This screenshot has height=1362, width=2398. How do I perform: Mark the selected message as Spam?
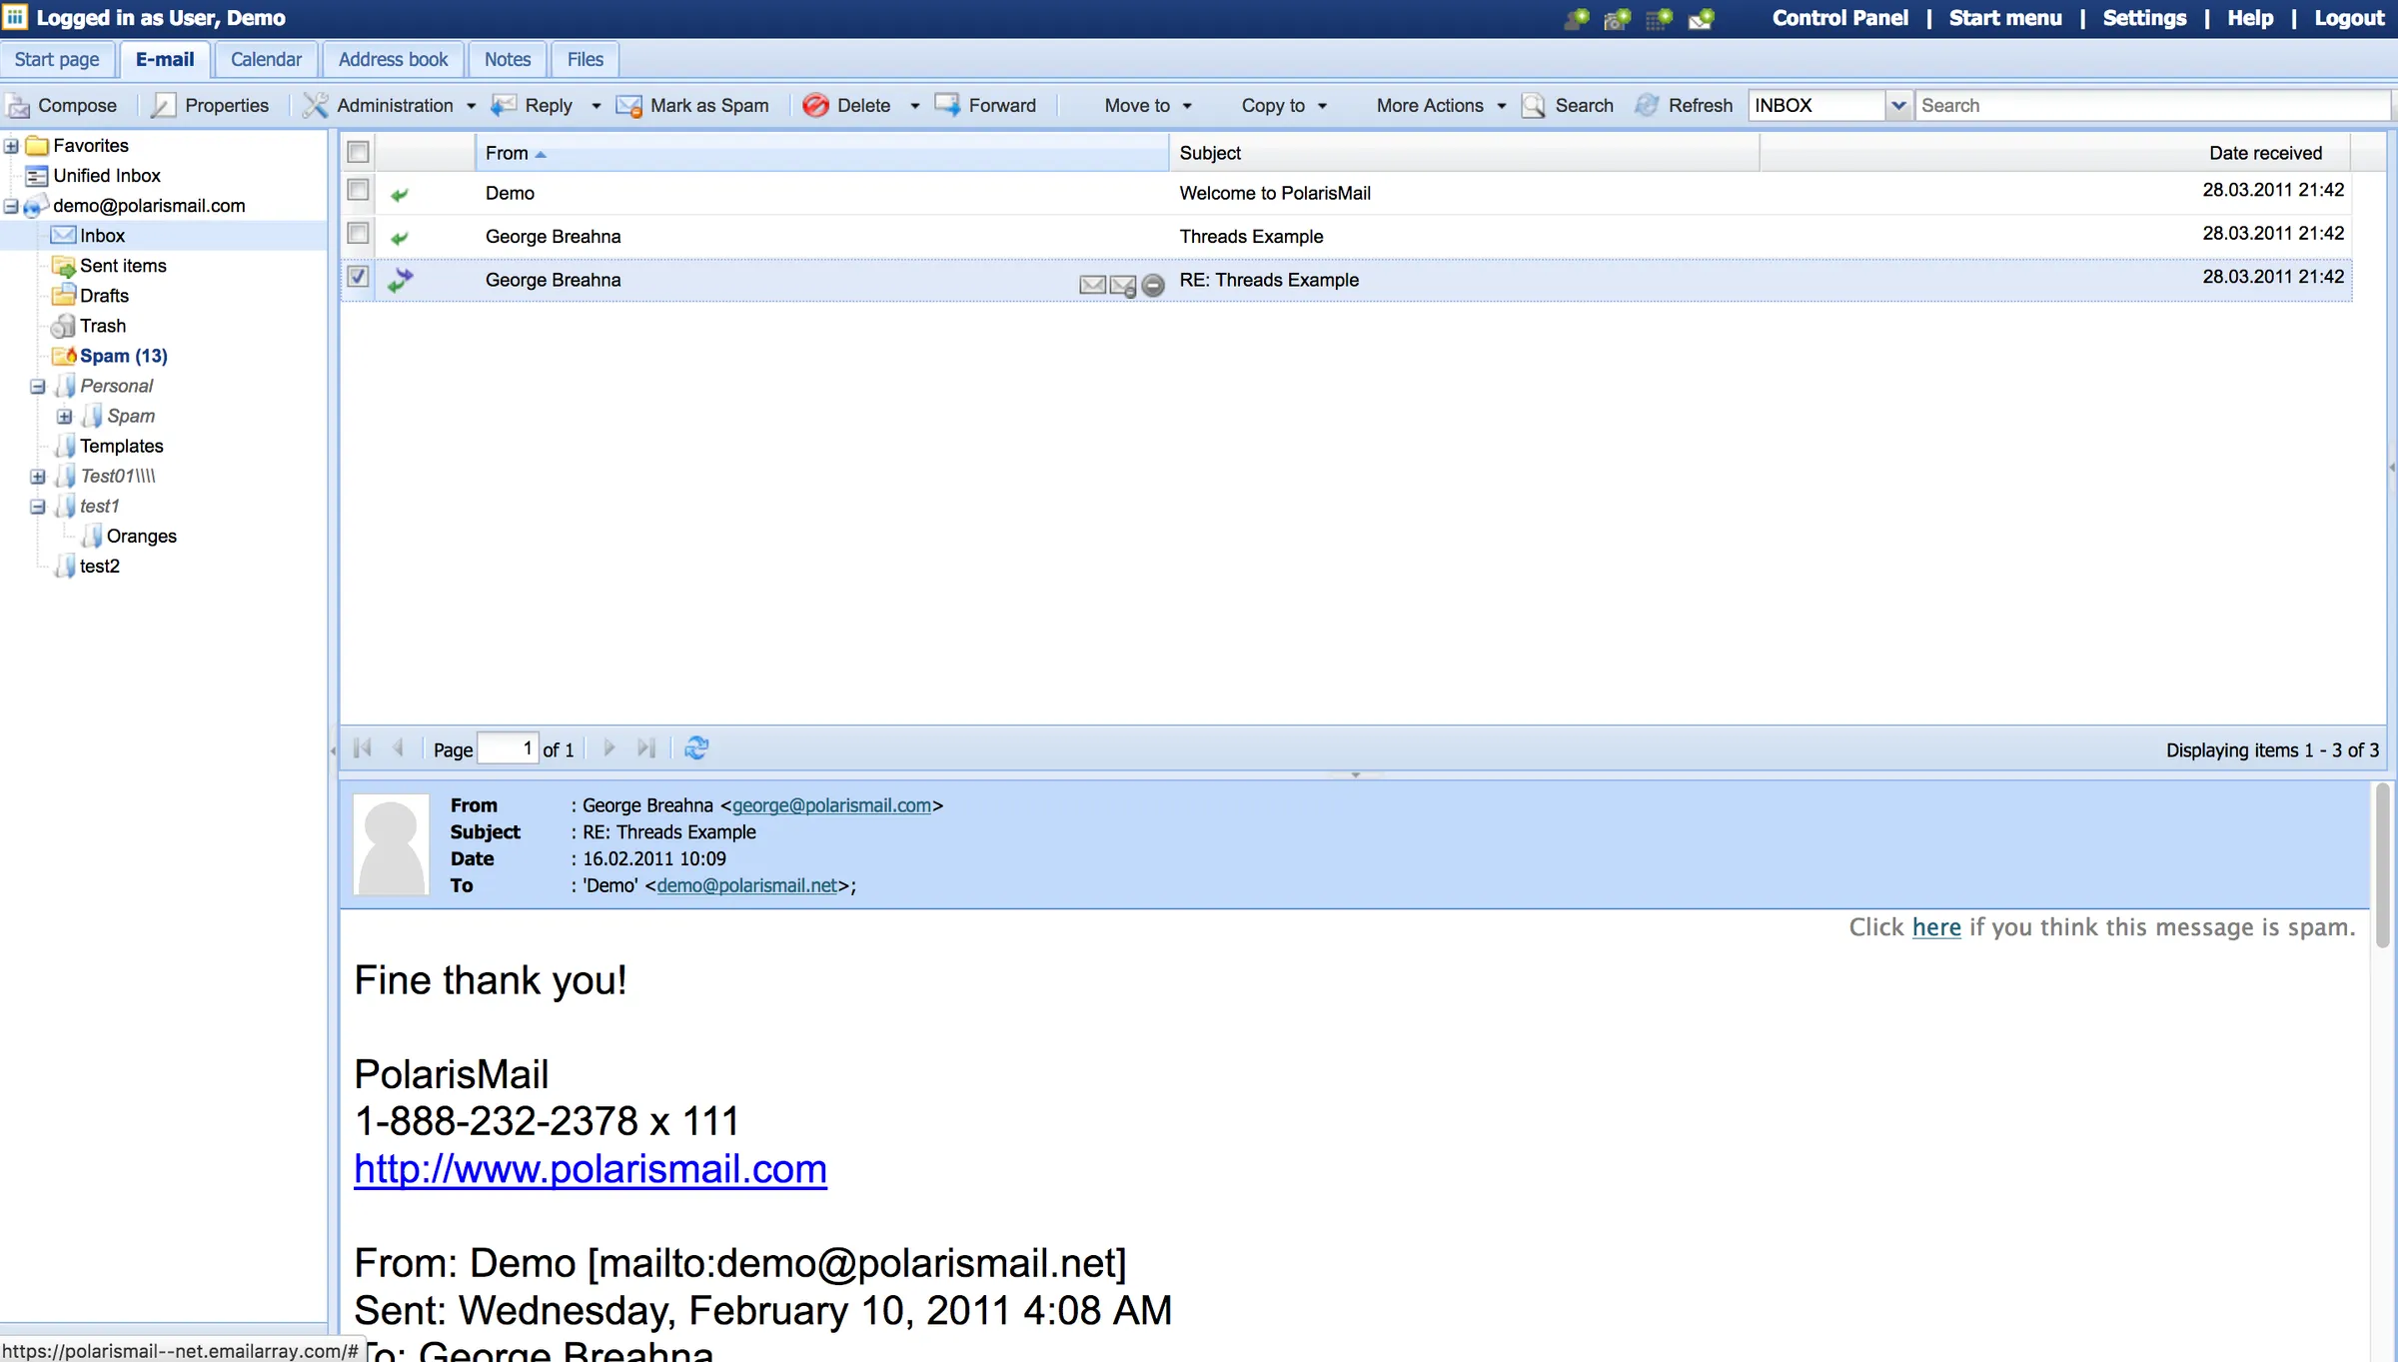[x=693, y=105]
